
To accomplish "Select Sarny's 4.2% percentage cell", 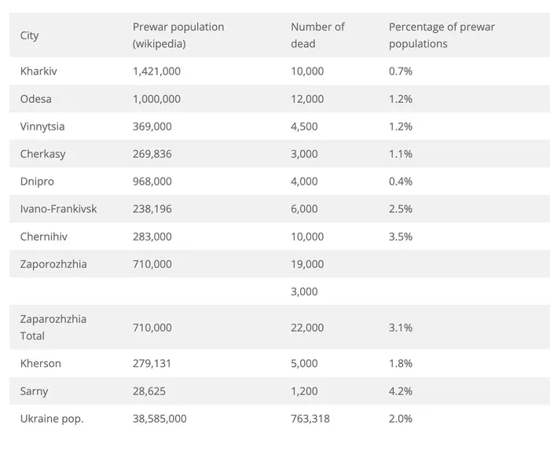I will pyautogui.click(x=401, y=391).
